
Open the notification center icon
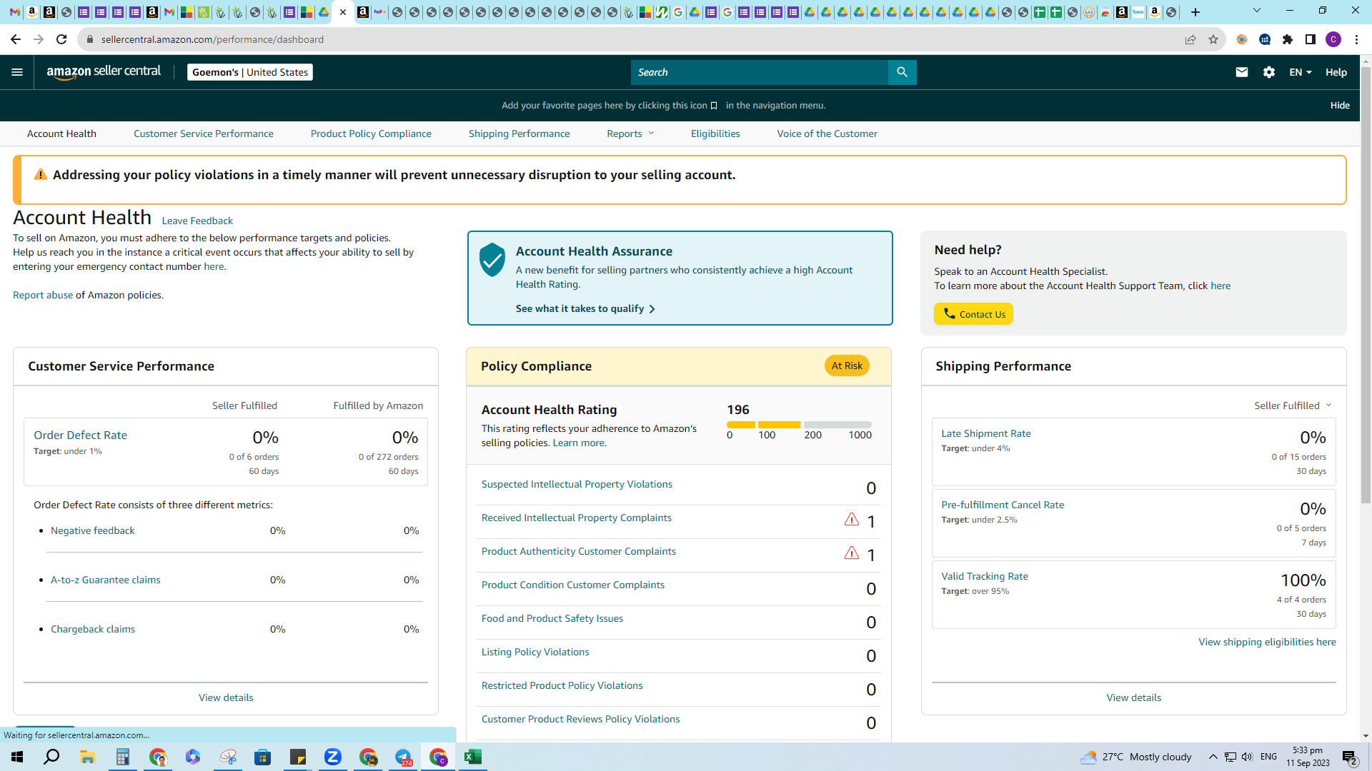coord(1350,757)
